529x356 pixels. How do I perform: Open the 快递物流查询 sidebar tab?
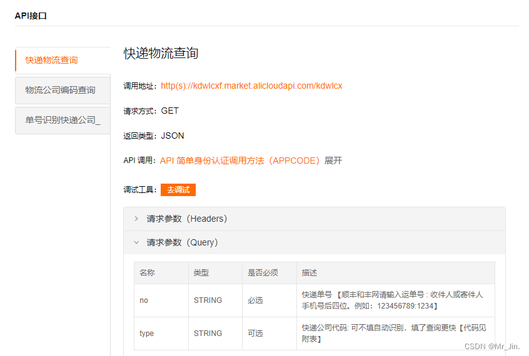[52, 60]
